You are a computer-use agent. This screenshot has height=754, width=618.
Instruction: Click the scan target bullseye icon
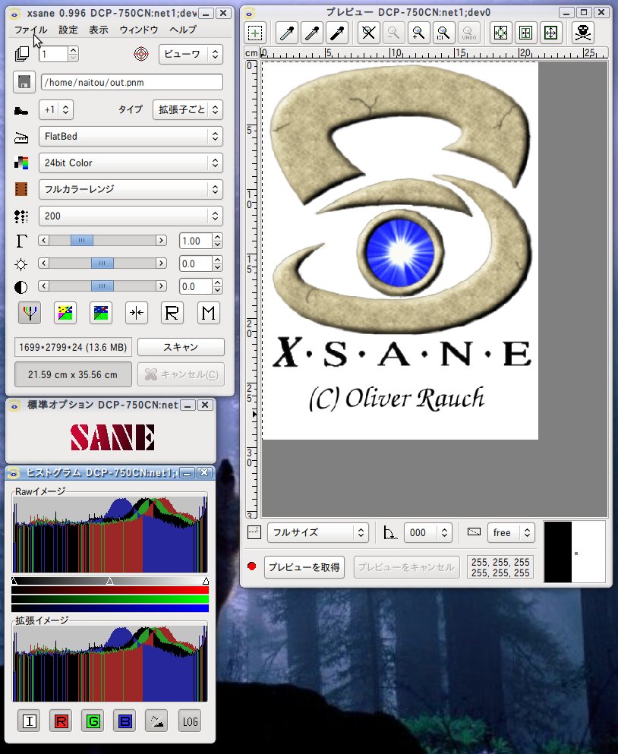pyautogui.click(x=141, y=54)
